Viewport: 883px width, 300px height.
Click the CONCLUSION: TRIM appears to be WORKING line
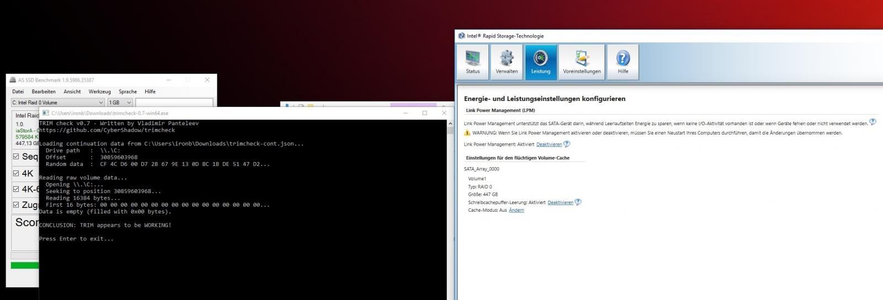105,225
